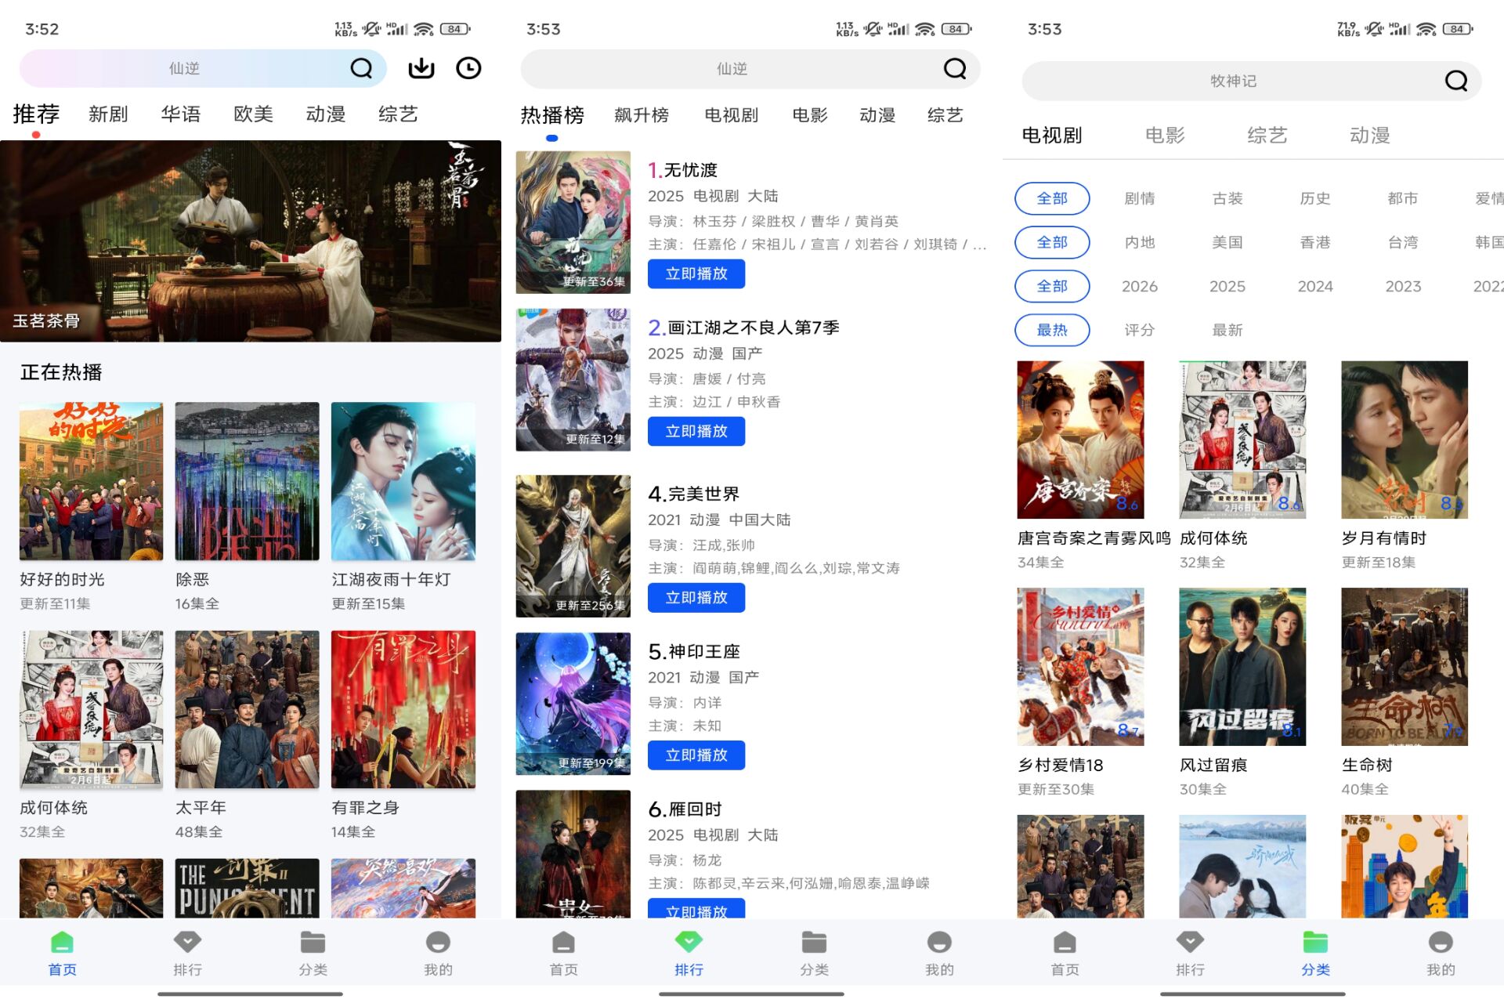Open the download manager icon
This screenshot has width=1504, height=1003.
420,68
